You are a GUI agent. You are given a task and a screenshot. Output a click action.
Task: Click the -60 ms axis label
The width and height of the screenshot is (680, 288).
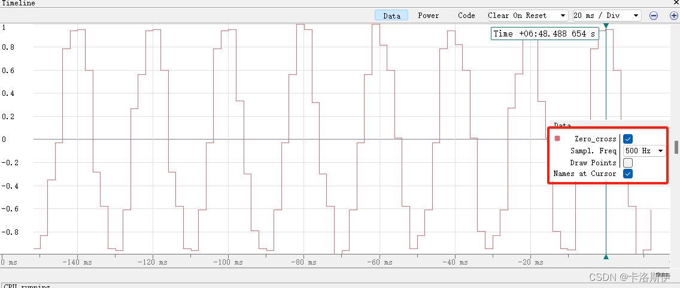(x=380, y=262)
